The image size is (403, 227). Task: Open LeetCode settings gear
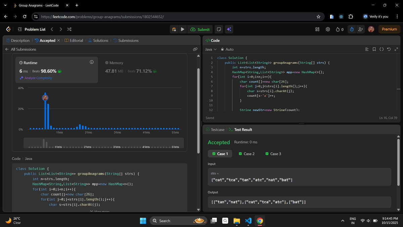328,29
